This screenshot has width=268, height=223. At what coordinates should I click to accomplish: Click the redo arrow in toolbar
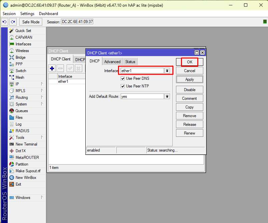coord(13,22)
